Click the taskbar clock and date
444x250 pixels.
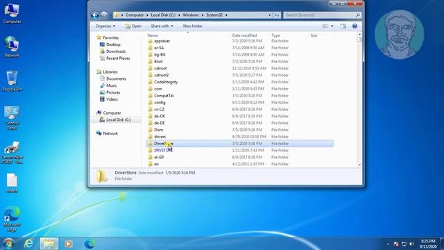(428, 244)
